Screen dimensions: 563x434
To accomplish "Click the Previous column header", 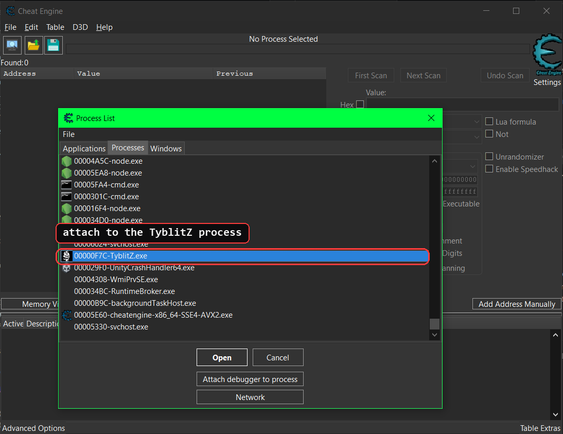I will [x=269, y=73].
